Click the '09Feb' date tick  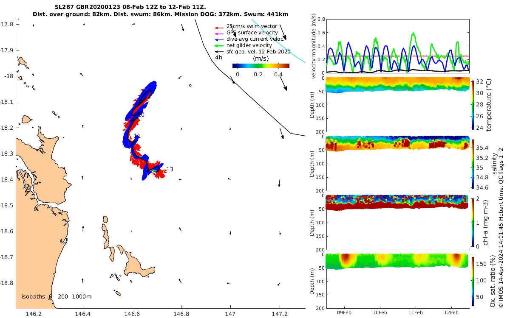pos(344,313)
